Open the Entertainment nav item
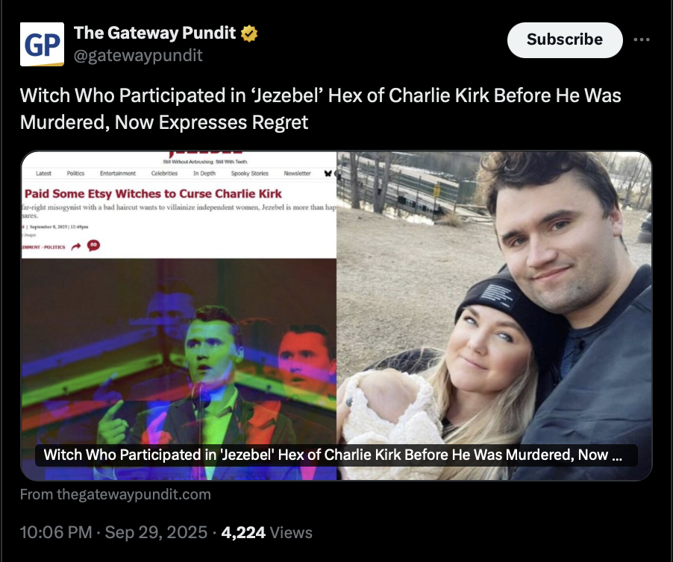673x562 pixels. pyautogui.click(x=118, y=173)
